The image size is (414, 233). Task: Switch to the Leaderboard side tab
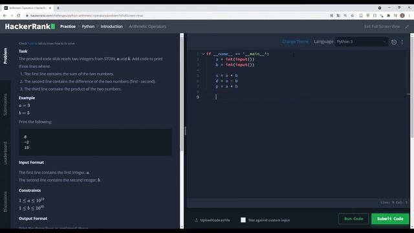pyautogui.click(x=5, y=153)
